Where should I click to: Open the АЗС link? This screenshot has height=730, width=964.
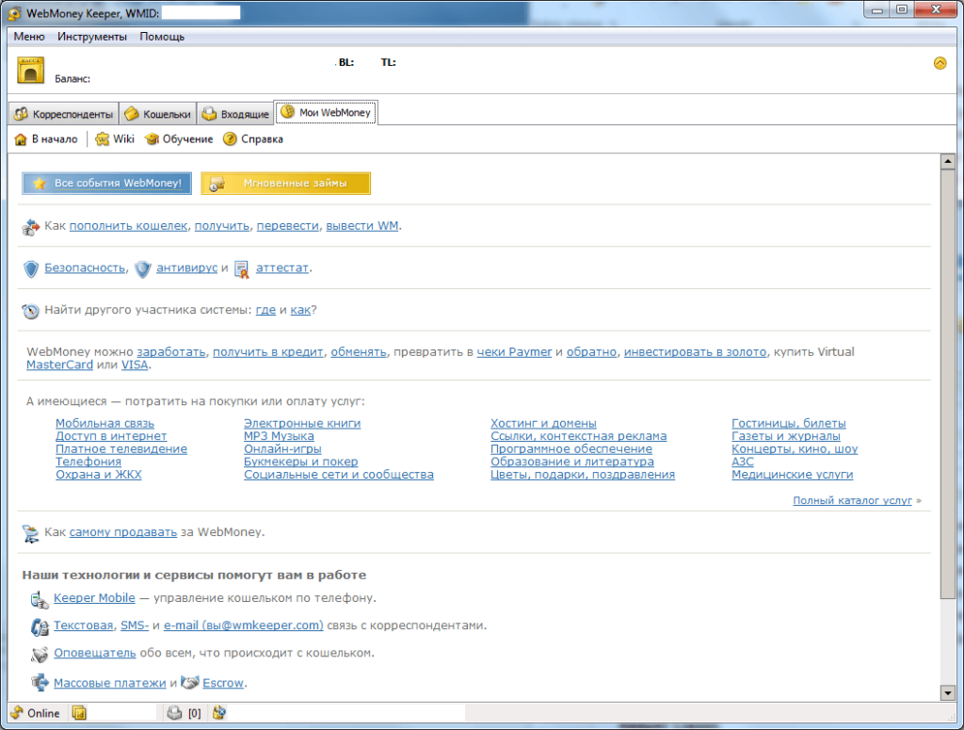[743, 462]
